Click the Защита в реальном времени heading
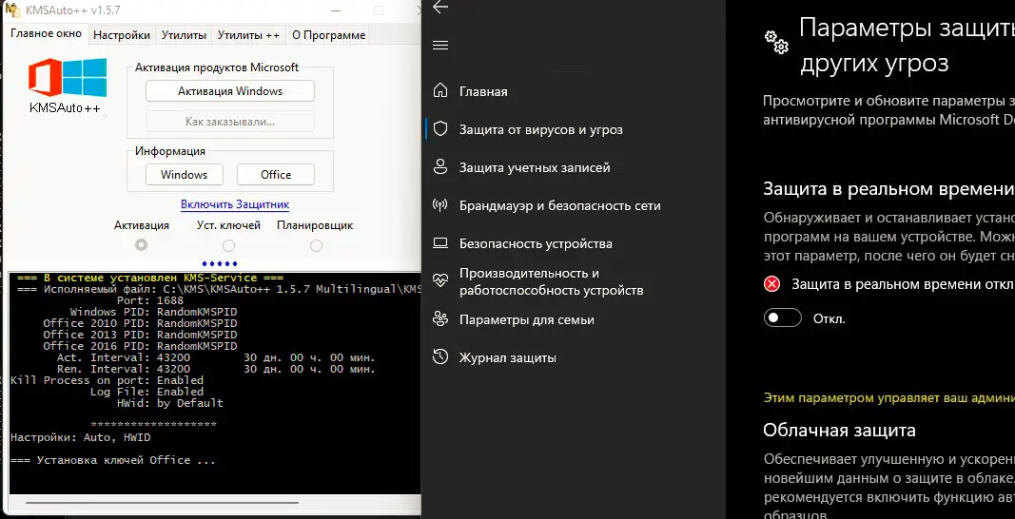The width and height of the screenshot is (1015, 519). click(888, 189)
